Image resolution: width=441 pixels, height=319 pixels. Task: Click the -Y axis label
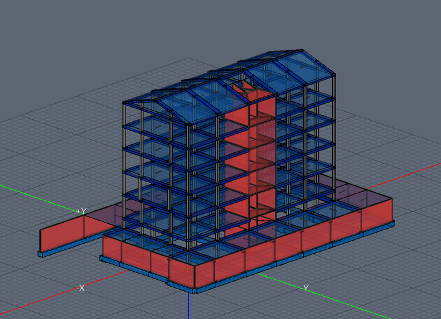point(304,288)
